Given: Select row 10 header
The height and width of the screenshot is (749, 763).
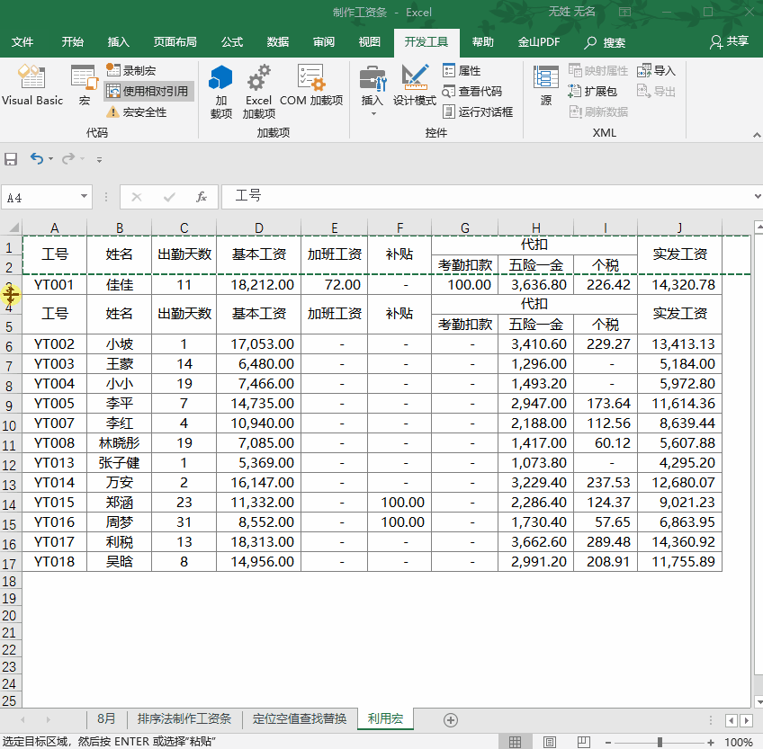Looking at the screenshot, I should 10,425.
